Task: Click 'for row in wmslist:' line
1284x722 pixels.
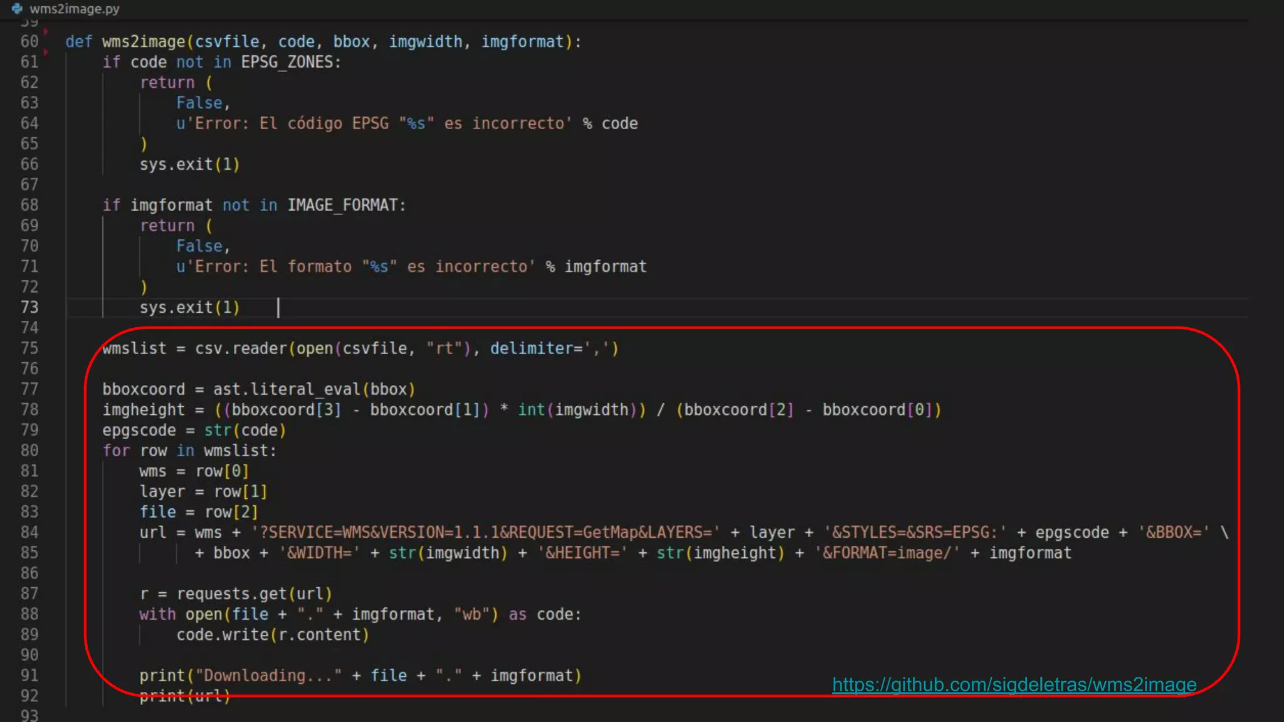Action: pos(189,451)
